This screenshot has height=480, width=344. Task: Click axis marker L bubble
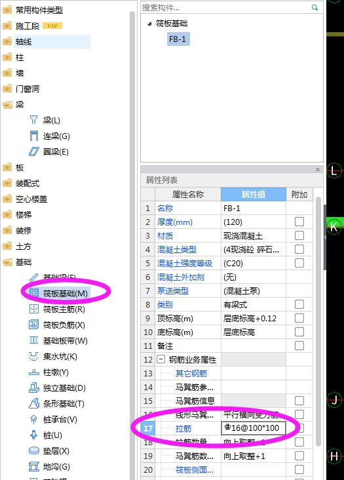[x=334, y=170]
